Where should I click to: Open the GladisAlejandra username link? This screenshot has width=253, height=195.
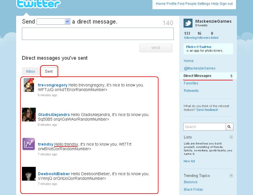pyautogui.click(x=54, y=115)
